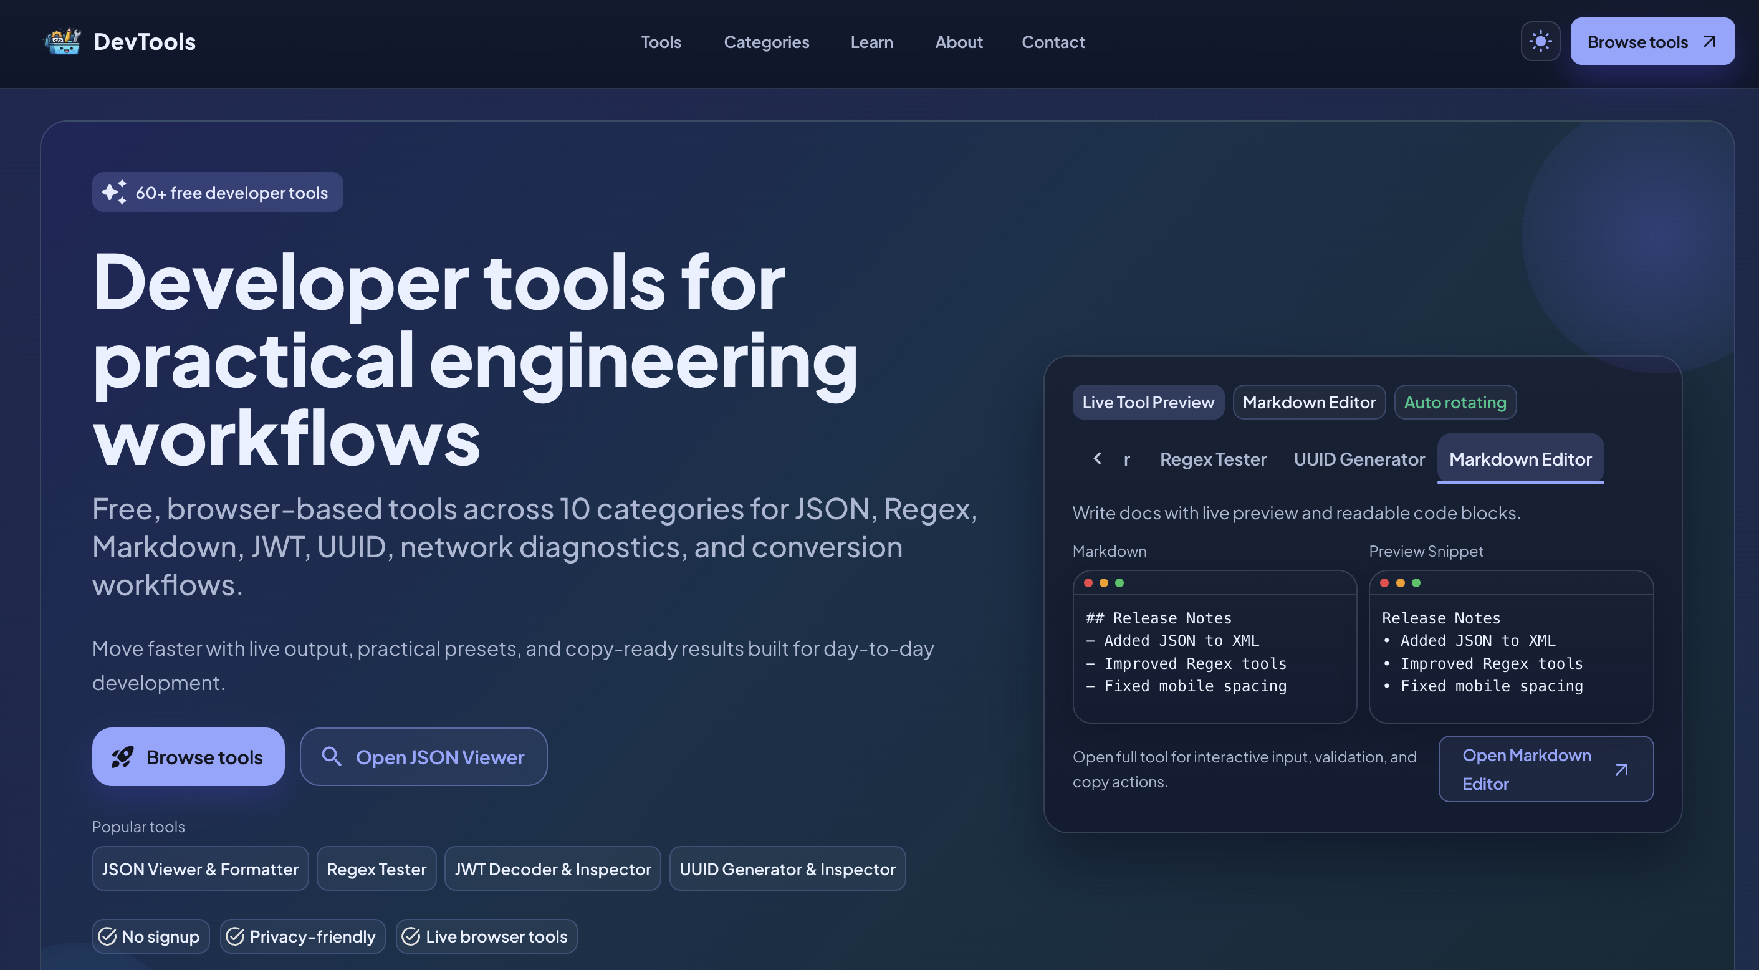Click the DevTools brand name
The height and width of the screenshot is (970, 1759).
[145, 42]
